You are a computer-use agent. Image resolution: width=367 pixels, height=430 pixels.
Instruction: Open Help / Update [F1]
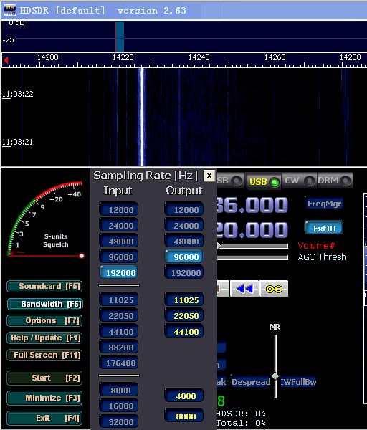[44, 338]
